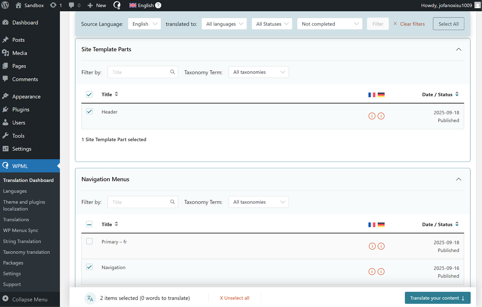Click Primary – fr French status icon
This screenshot has width=482, height=307.
(x=372, y=246)
